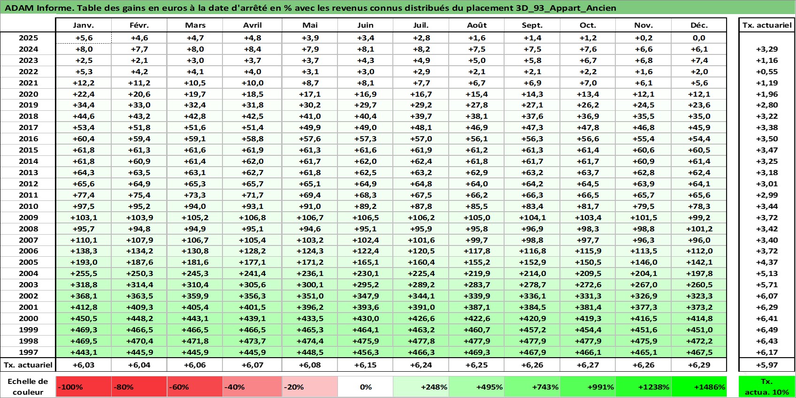The height and width of the screenshot is (398, 796).
Task: Click the overall actuarial rate '+5,97'
Action: pos(767,365)
